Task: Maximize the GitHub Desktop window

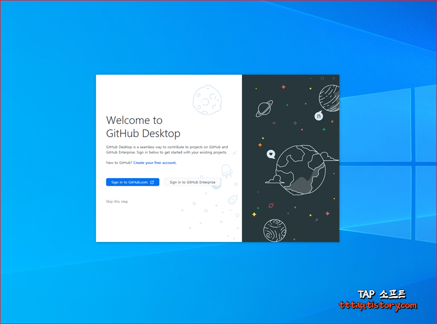Action: 322,78
